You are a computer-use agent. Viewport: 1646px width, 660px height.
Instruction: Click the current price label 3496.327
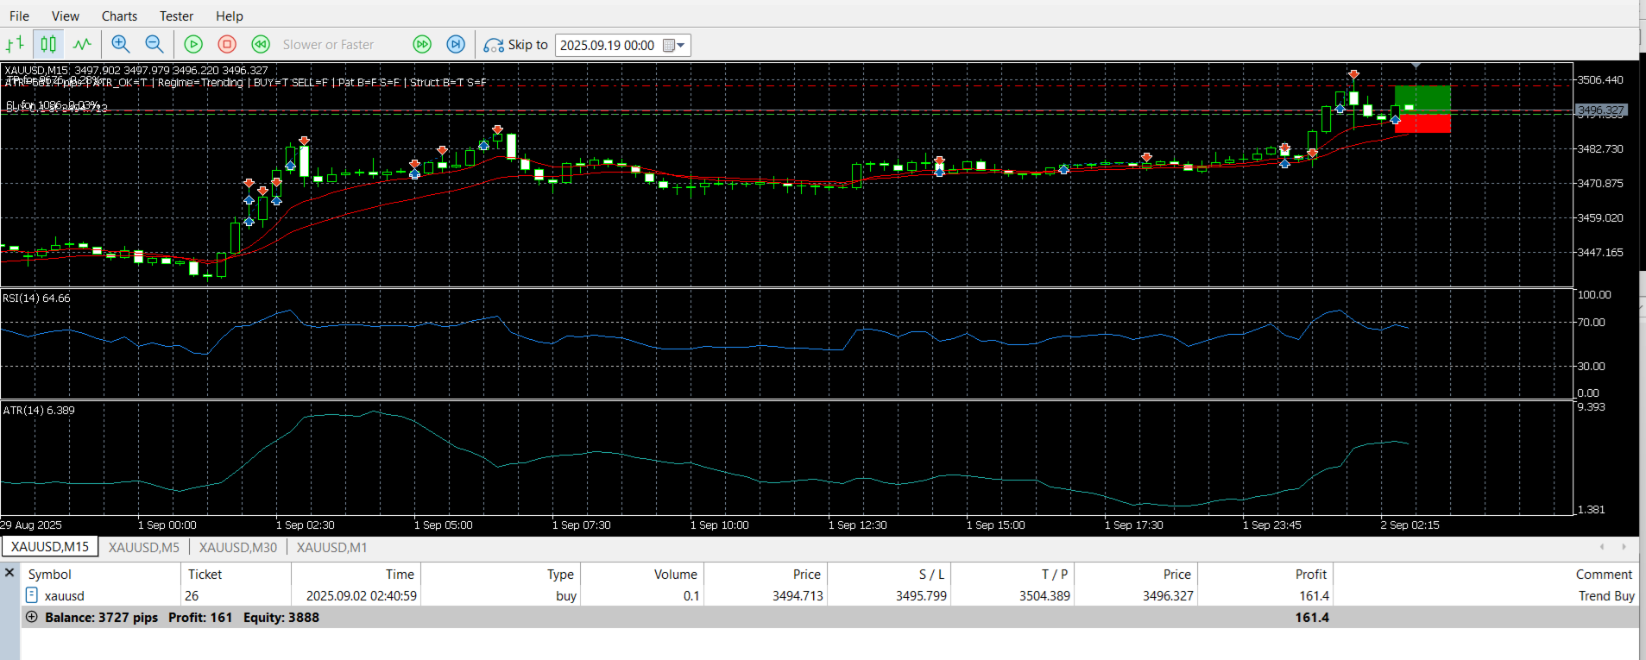(x=1601, y=110)
